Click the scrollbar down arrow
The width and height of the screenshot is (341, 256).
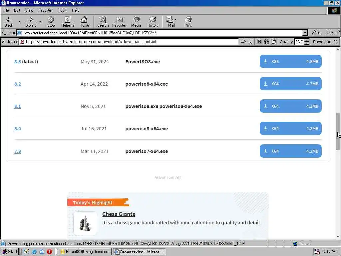click(x=338, y=237)
